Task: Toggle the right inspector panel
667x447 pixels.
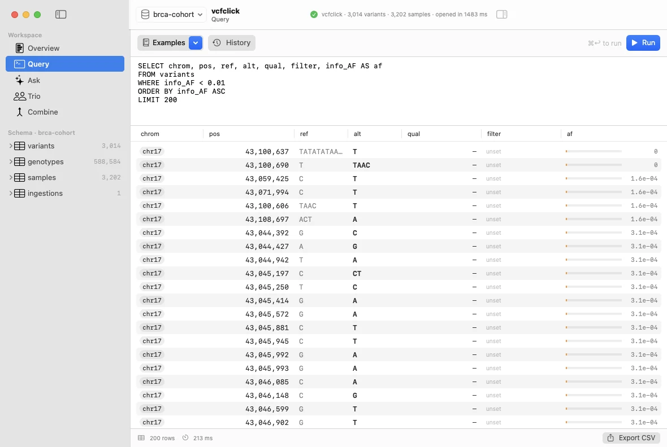Action: point(501,15)
